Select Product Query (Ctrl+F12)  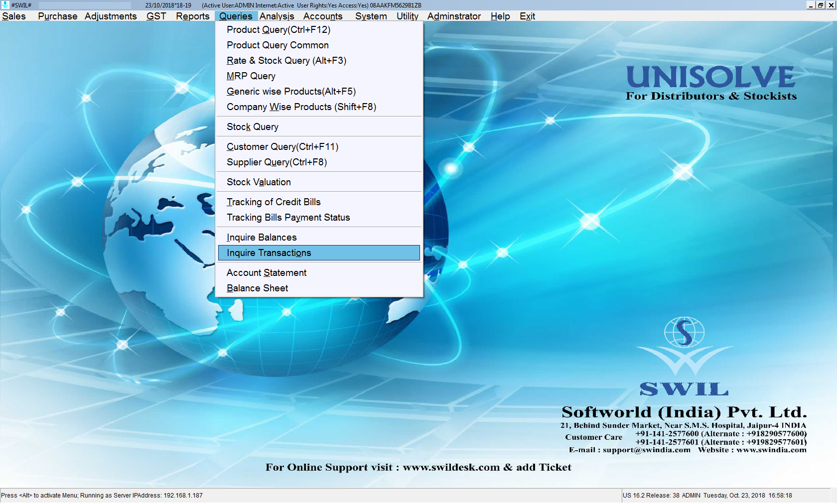pyautogui.click(x=319, y=30)
